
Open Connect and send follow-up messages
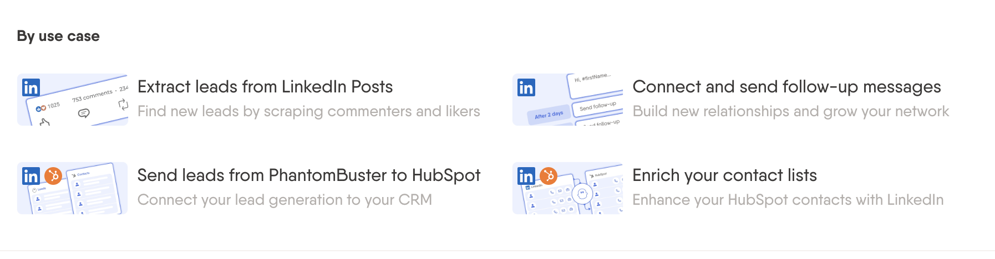tap(786, 87)
